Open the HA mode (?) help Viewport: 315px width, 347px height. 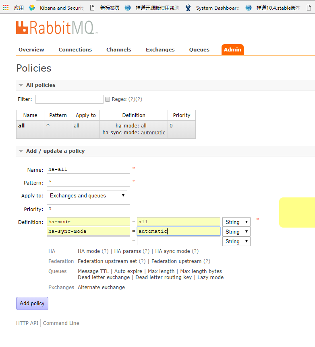click(105, 251)
